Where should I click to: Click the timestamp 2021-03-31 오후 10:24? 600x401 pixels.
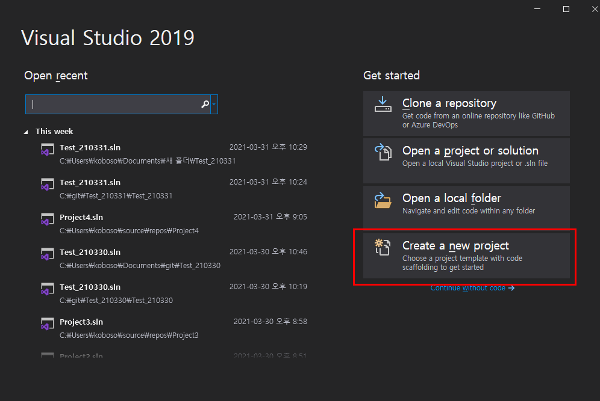268,182
